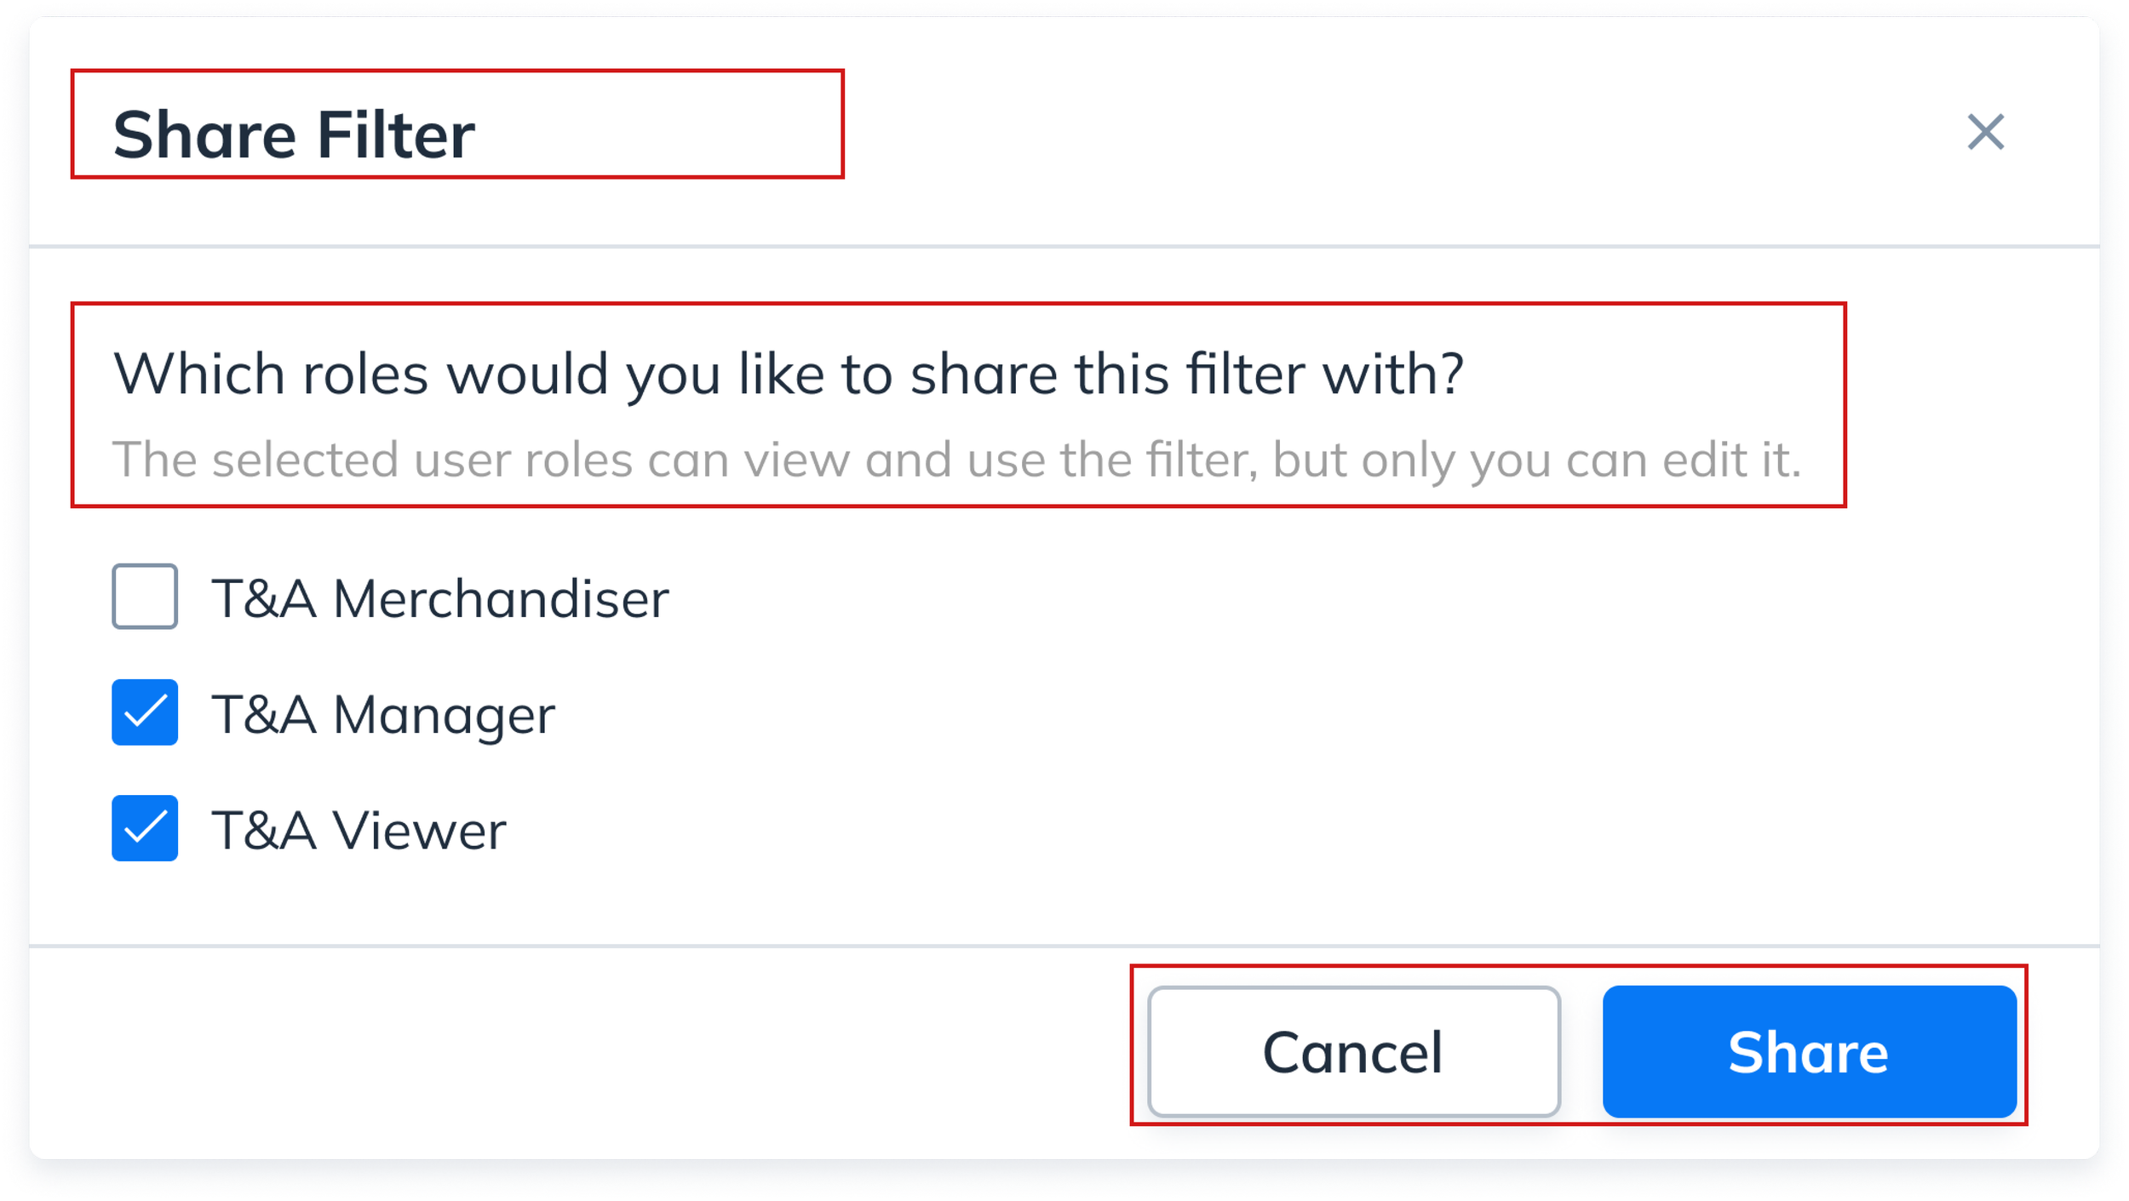Enable the T&A Merchandiser checkbox

coord(145,596)
